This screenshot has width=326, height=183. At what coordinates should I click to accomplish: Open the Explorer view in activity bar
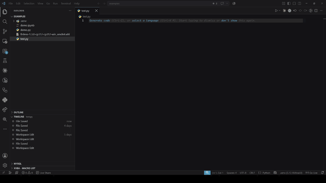pyautogui.click(x=5, y=12)
